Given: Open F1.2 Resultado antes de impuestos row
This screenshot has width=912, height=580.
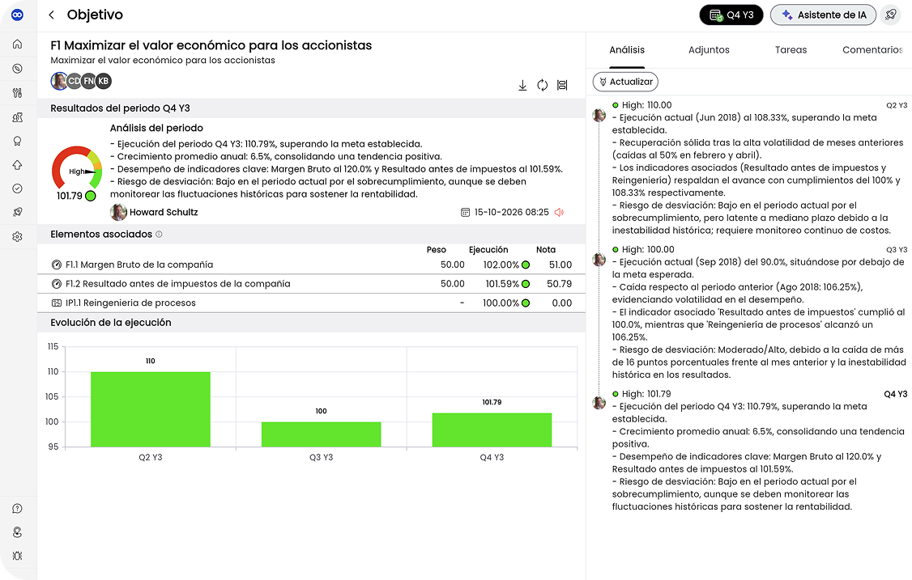Looking at the screenshot, I should (311, 284).
